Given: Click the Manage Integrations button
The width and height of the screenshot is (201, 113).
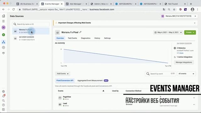Looking at the screenshot, I should coord(184,62).
